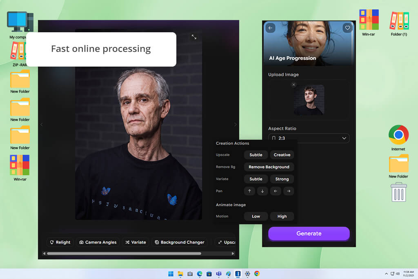Open the Aspect Ratio 2:3 dropdown
The width and height of the screenshot is (418, 279).
click(x=309, y=138)
